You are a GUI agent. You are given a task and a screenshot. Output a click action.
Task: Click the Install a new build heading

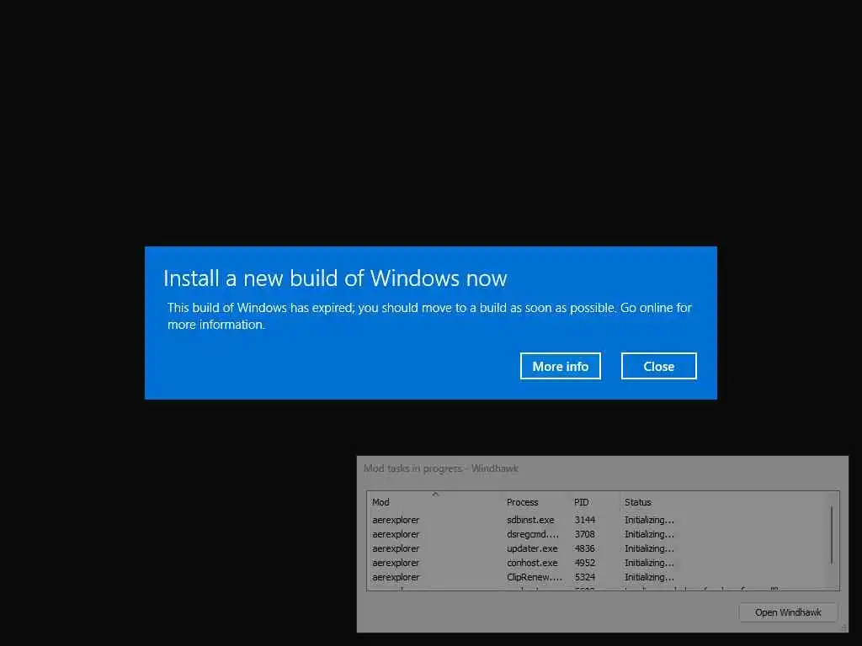335,278
